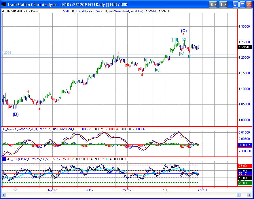
Task: Click the red wave 1 label
Action: 28,92
